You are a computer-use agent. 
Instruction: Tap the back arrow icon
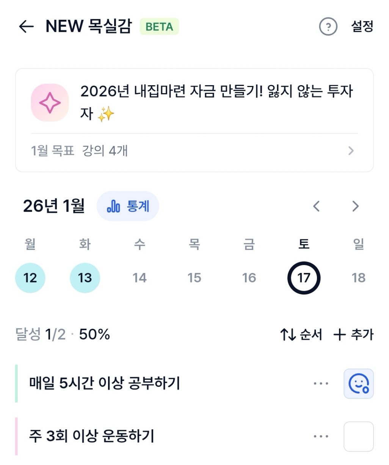point(27,27)
